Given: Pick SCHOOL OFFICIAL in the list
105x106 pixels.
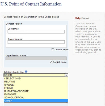Looking at the screenshot, I should [36, 98].
